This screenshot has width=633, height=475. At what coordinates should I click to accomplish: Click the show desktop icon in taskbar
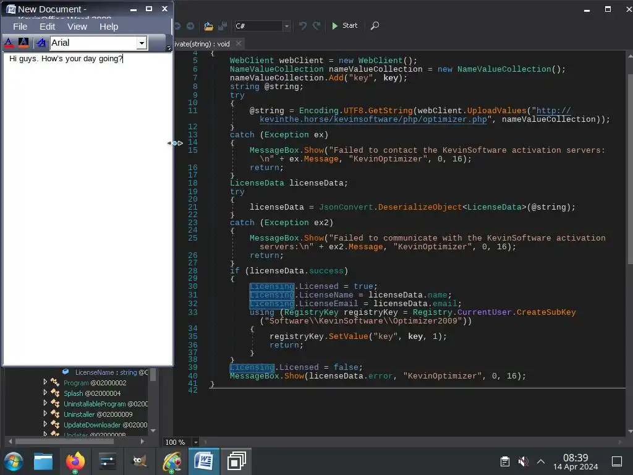tap(617, 461)
